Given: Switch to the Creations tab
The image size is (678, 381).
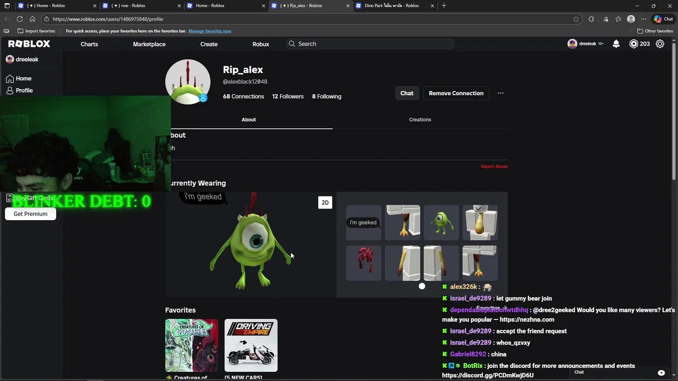Looking at the screenshot, I should (x=420, y=120).
